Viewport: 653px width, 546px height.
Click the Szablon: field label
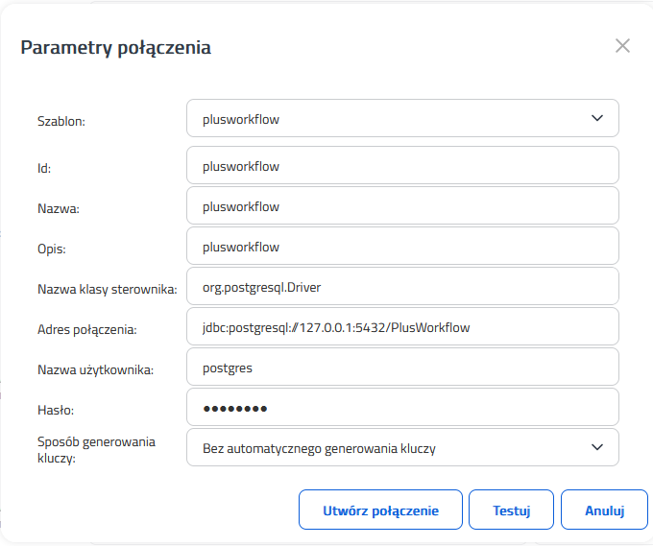[x=61, y=121]
